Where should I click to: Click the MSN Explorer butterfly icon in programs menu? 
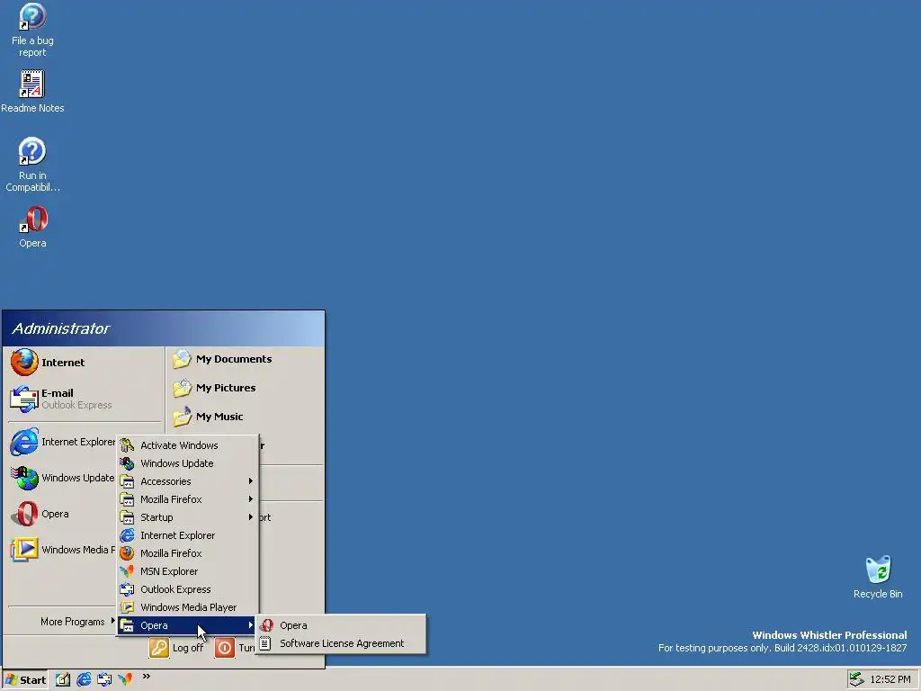coord(127,571)
